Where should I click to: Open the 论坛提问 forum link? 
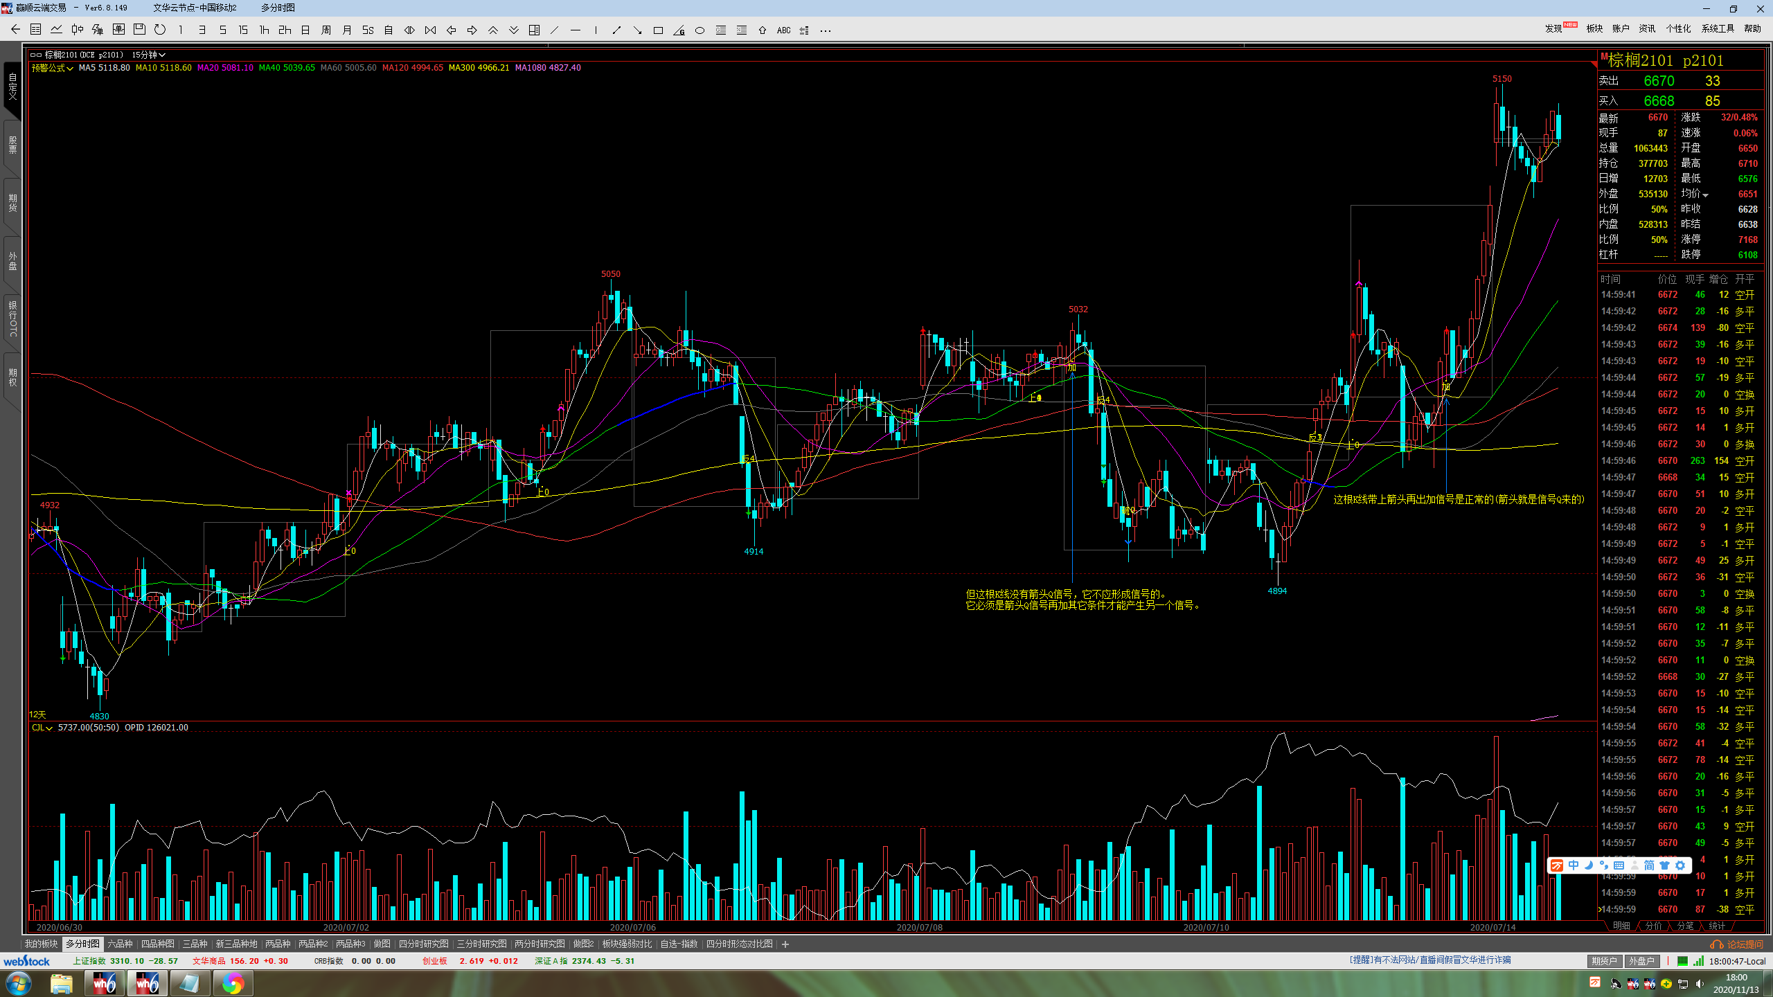(x=1737, y=944)
